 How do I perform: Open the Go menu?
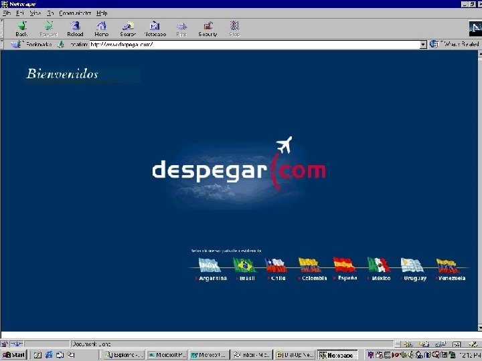[50, 13]
